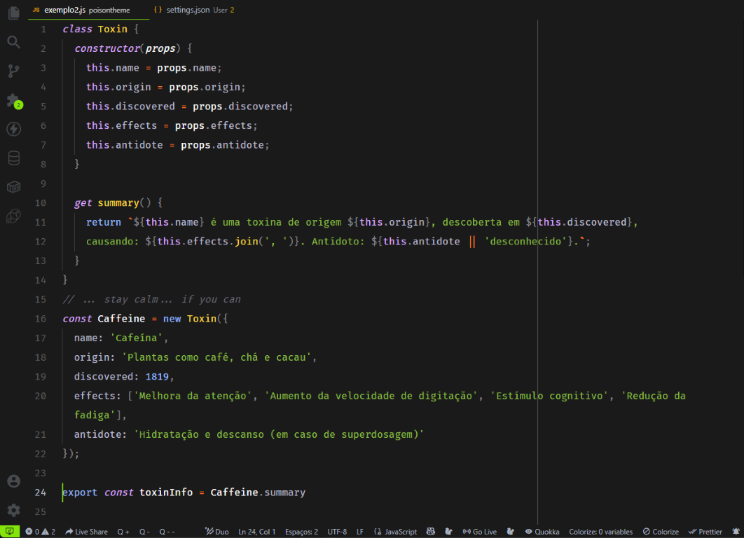This screenshot has height=538, width=744.
Task: Click the 'Toxin' class name on line 1
Action: tap(113, 29)
